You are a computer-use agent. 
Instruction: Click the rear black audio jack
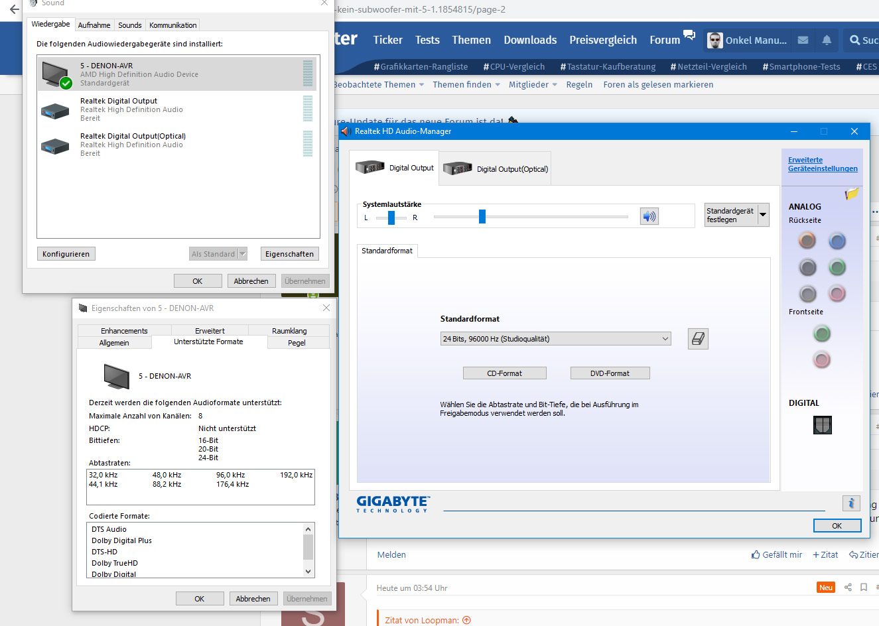tap(807, 267)
